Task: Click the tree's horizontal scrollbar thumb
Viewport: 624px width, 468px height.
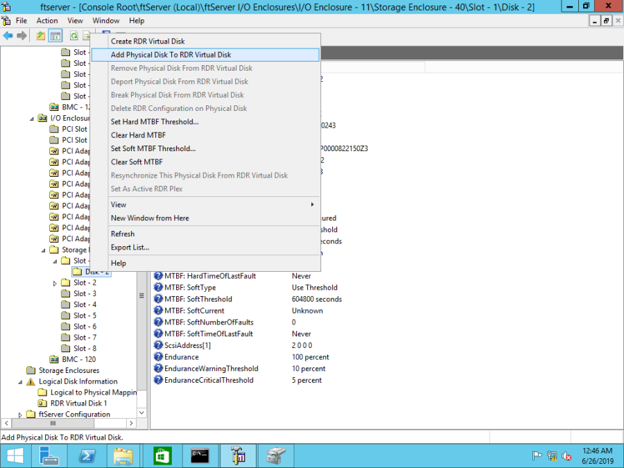Action: coord(53,423)
